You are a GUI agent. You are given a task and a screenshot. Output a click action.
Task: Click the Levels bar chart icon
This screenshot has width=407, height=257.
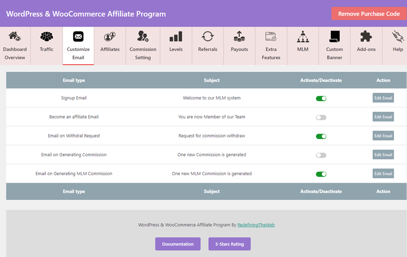pos(176,36)
